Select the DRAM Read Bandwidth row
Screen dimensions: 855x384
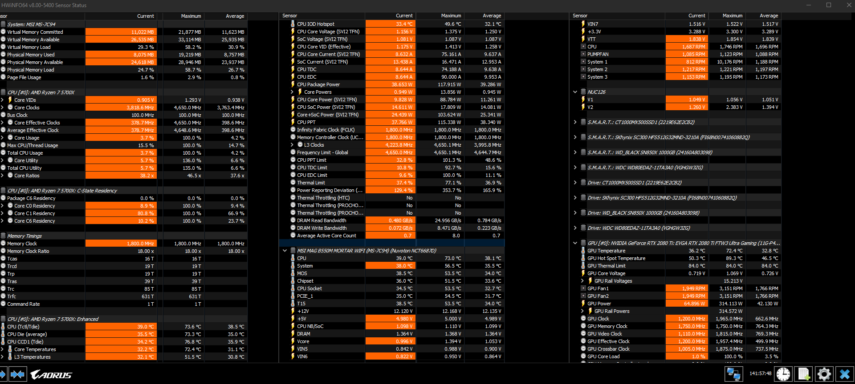(x=392, y=220)
